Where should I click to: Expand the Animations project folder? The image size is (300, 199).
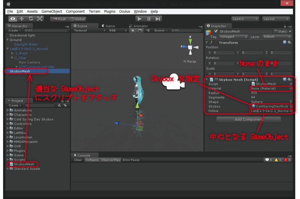[x=8, y=110]
